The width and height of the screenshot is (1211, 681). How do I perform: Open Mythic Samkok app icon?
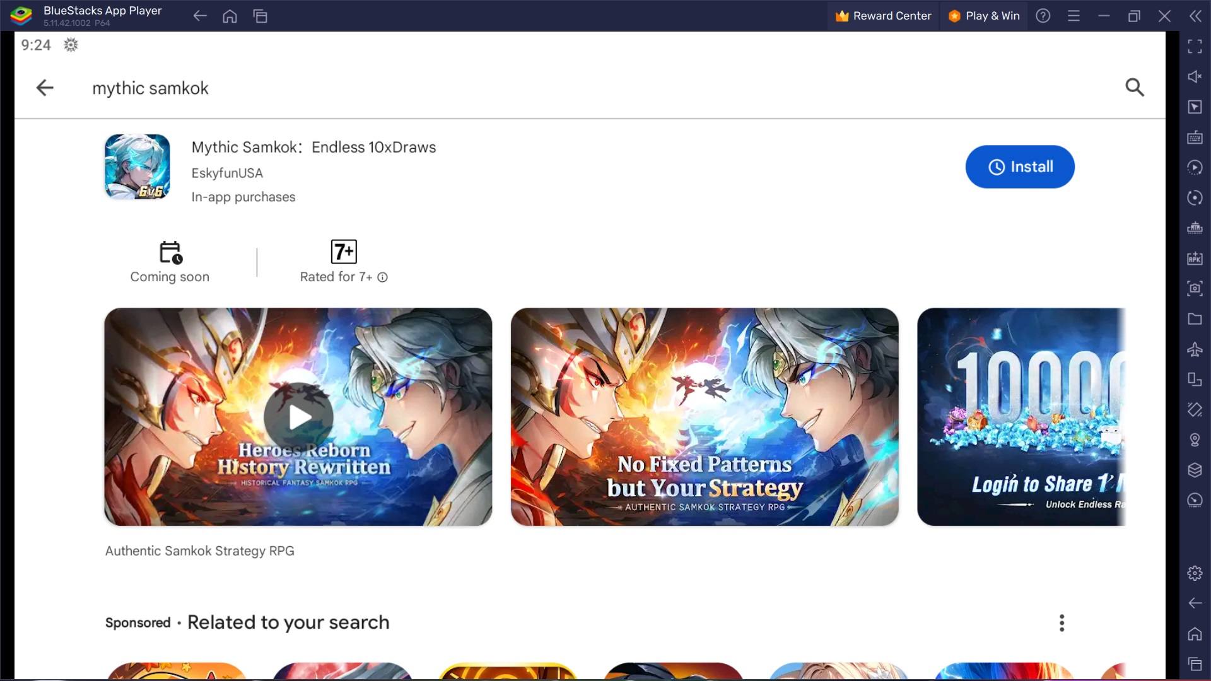pos(137,167)
